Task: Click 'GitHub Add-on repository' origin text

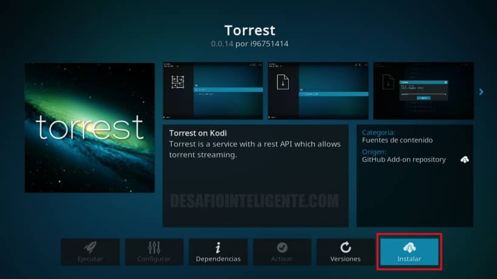Action: coord(404,160)
